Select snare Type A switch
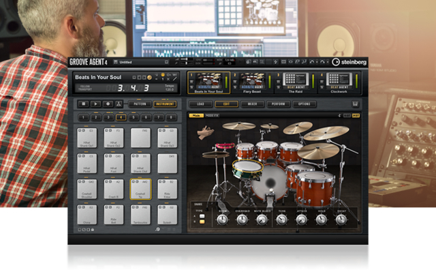Viewport: 436px width, 272px height. (202, 216)
